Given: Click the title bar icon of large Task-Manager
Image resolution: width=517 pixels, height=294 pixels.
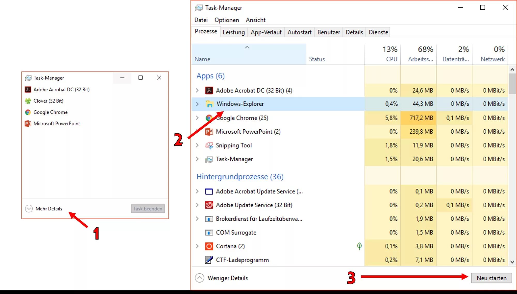Looking at the screenshot, I should coord(199,8).
